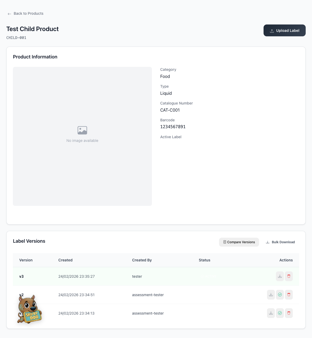
Task: Open Compare Versions
Action: coord(239,242)
